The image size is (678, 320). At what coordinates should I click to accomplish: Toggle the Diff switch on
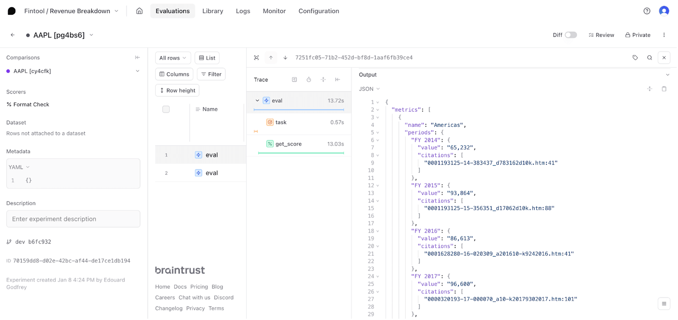(x=571, y=35)
